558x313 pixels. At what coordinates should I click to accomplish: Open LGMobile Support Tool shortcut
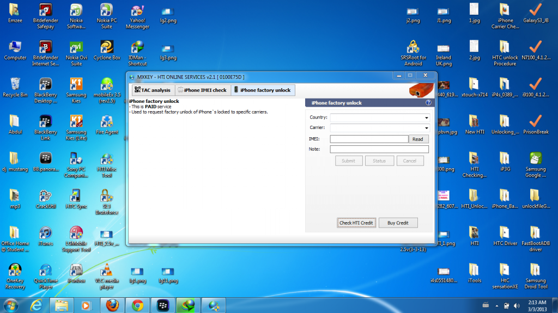click(x=76, y=239)
